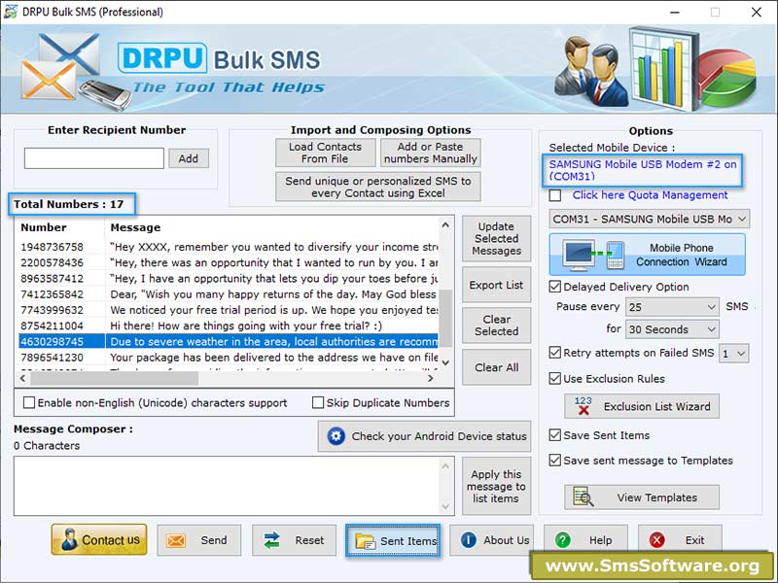778x583 pixels.
Task: Click inside the recipient number input field
Action: click(93, 157)
